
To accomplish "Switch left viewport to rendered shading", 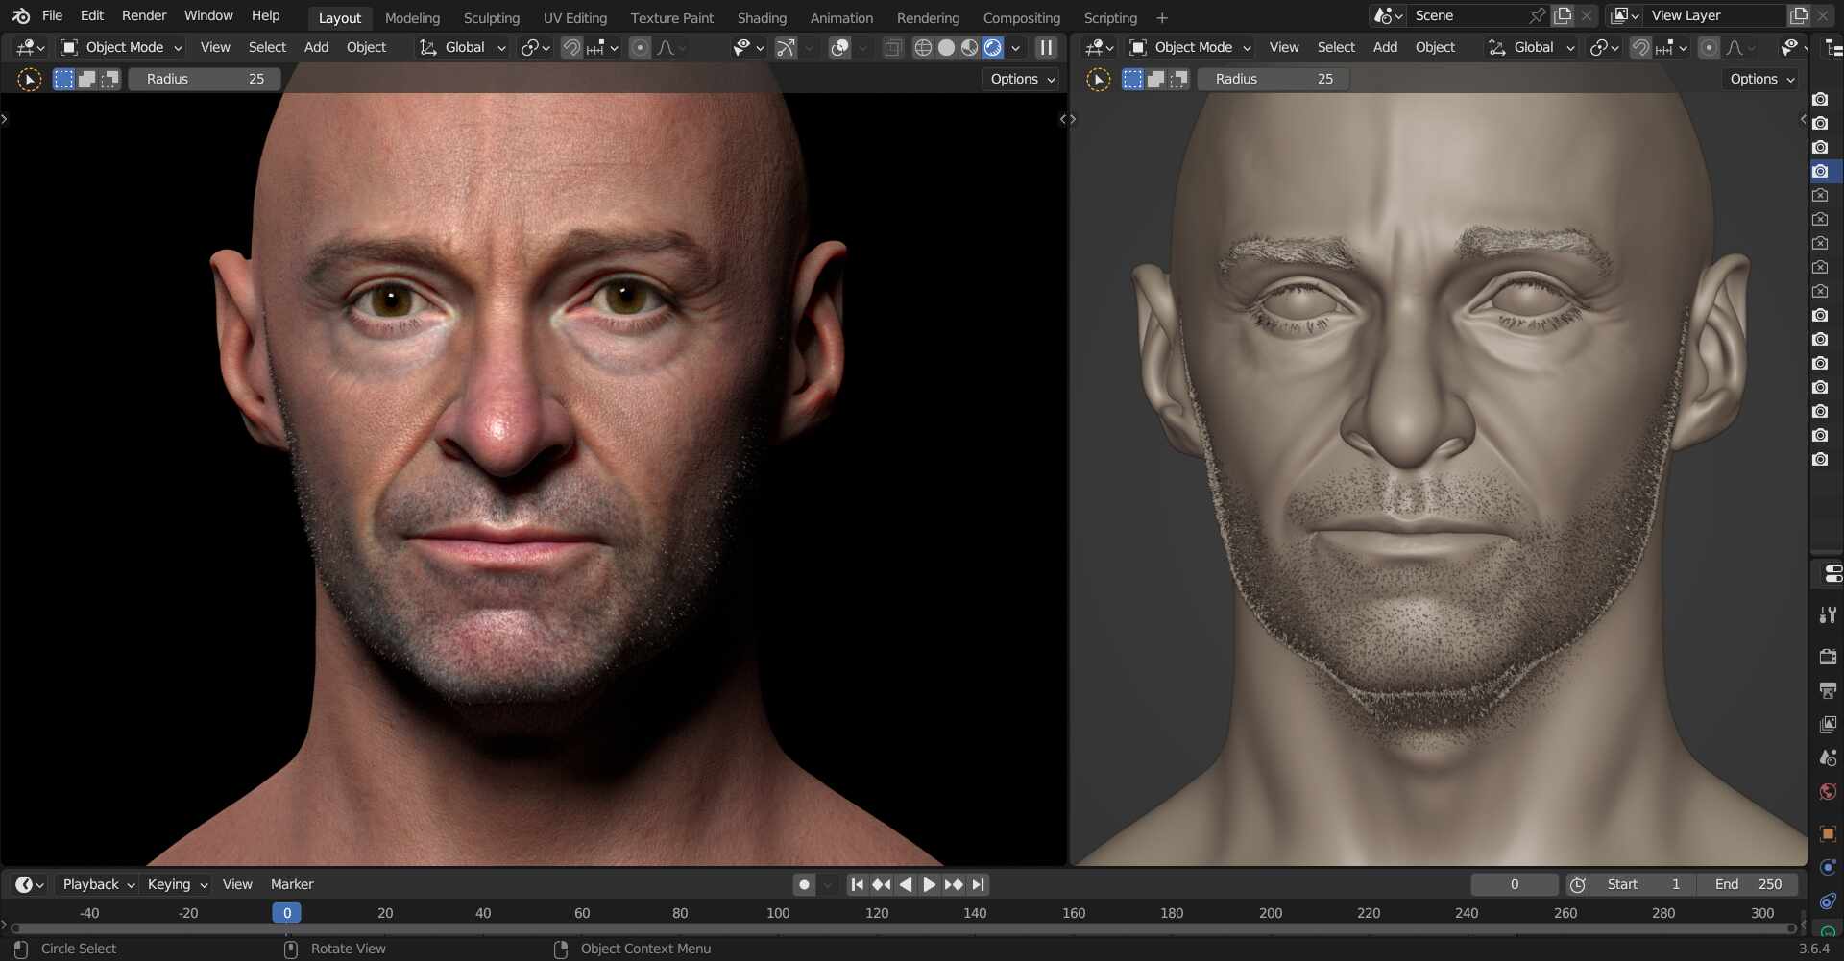I will (x=993, y=47).
